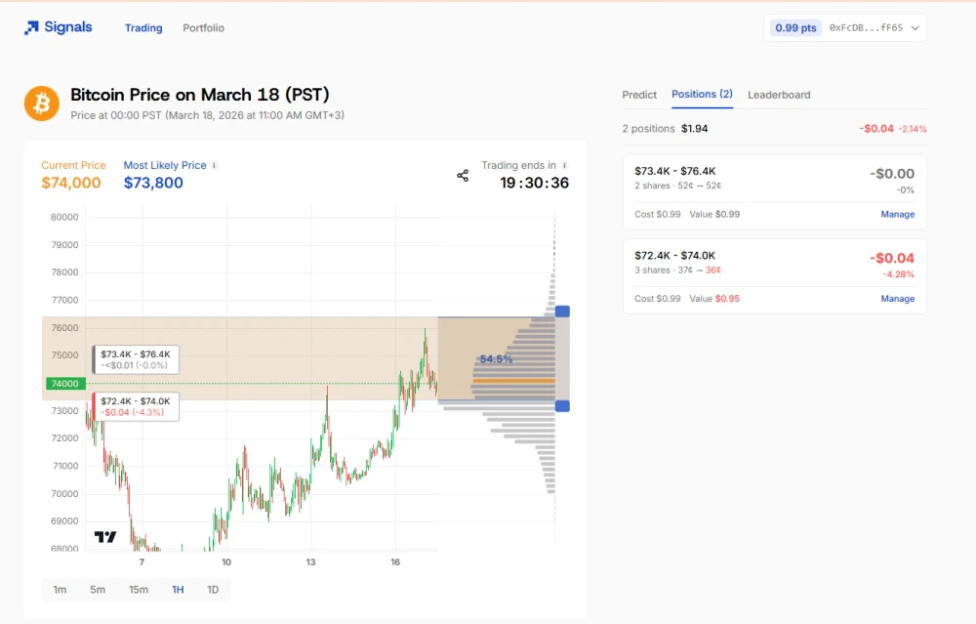Open the $73.4K - $76.4K position card
Image resolution: width=976 pixels, height=624 pixels.
(742, 178)
